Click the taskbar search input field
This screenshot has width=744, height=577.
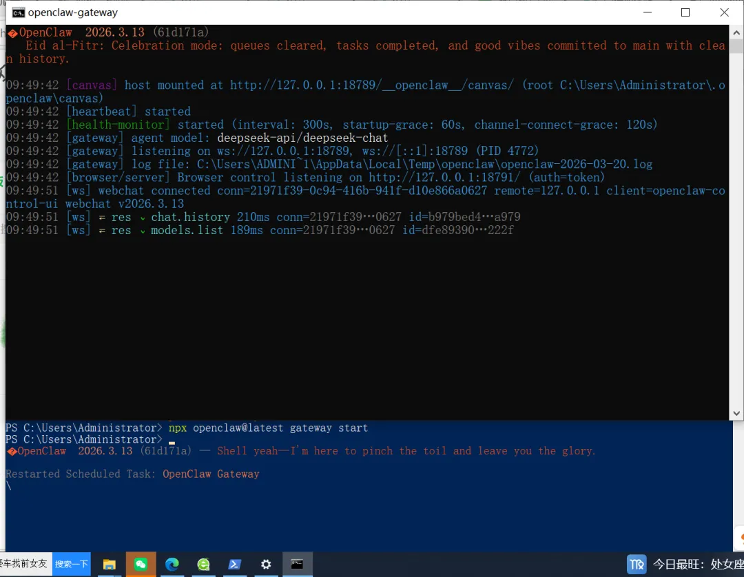tap(25, 564)
